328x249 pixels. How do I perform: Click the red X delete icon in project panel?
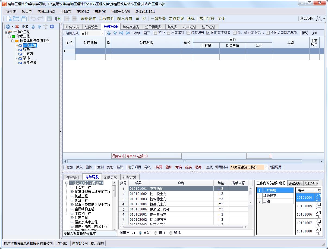[17, 27]
